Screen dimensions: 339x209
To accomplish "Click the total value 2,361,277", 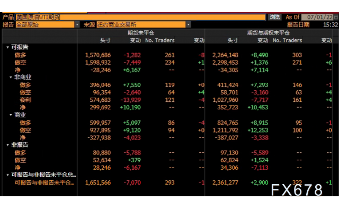I will click(225, 182).
